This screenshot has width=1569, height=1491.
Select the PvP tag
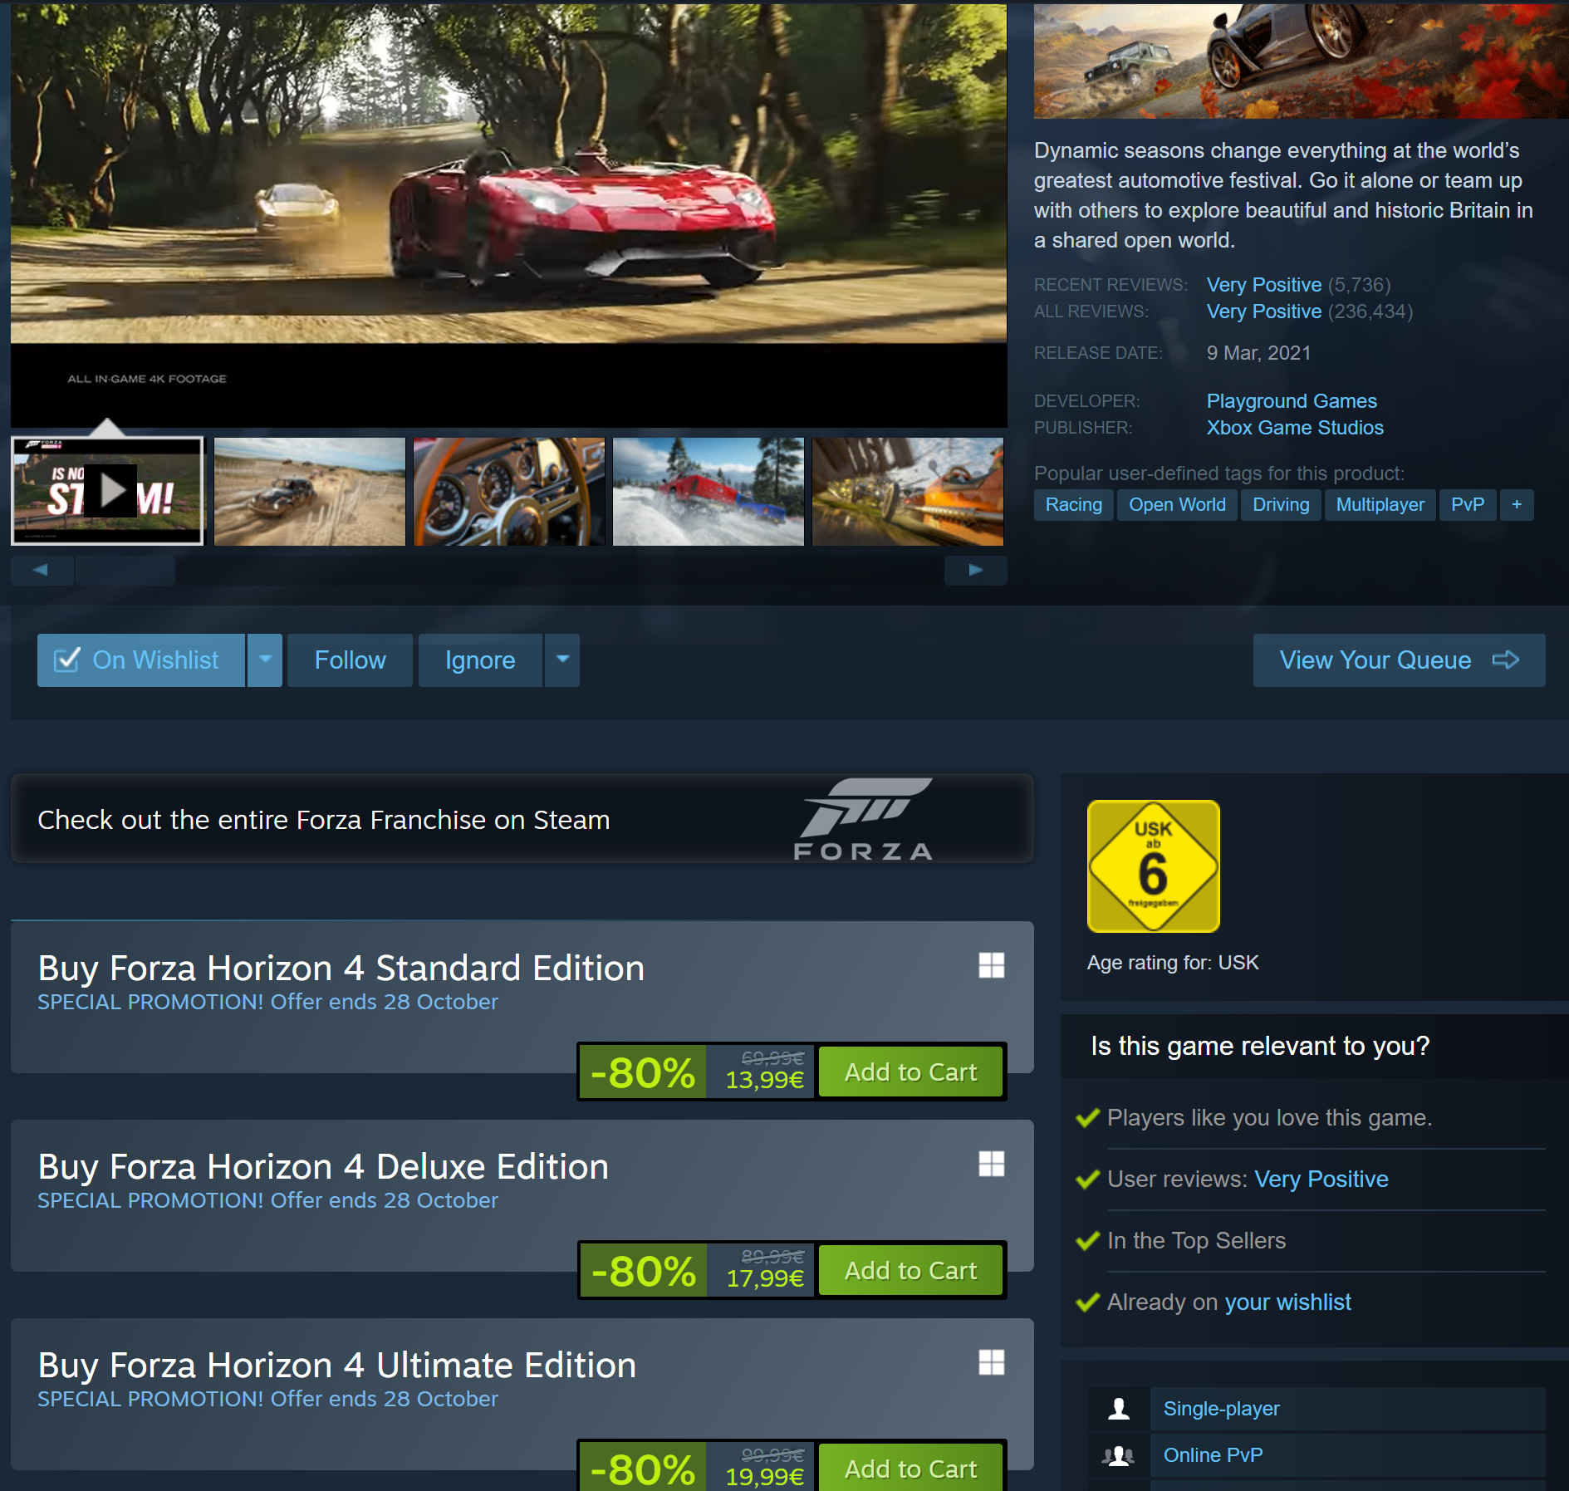point(1468,505)
